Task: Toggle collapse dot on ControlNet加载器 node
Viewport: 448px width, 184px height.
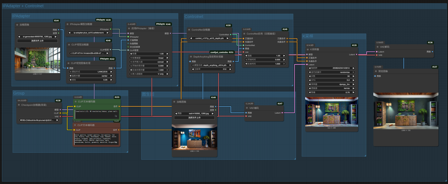Action: click(x=189, y=30)
